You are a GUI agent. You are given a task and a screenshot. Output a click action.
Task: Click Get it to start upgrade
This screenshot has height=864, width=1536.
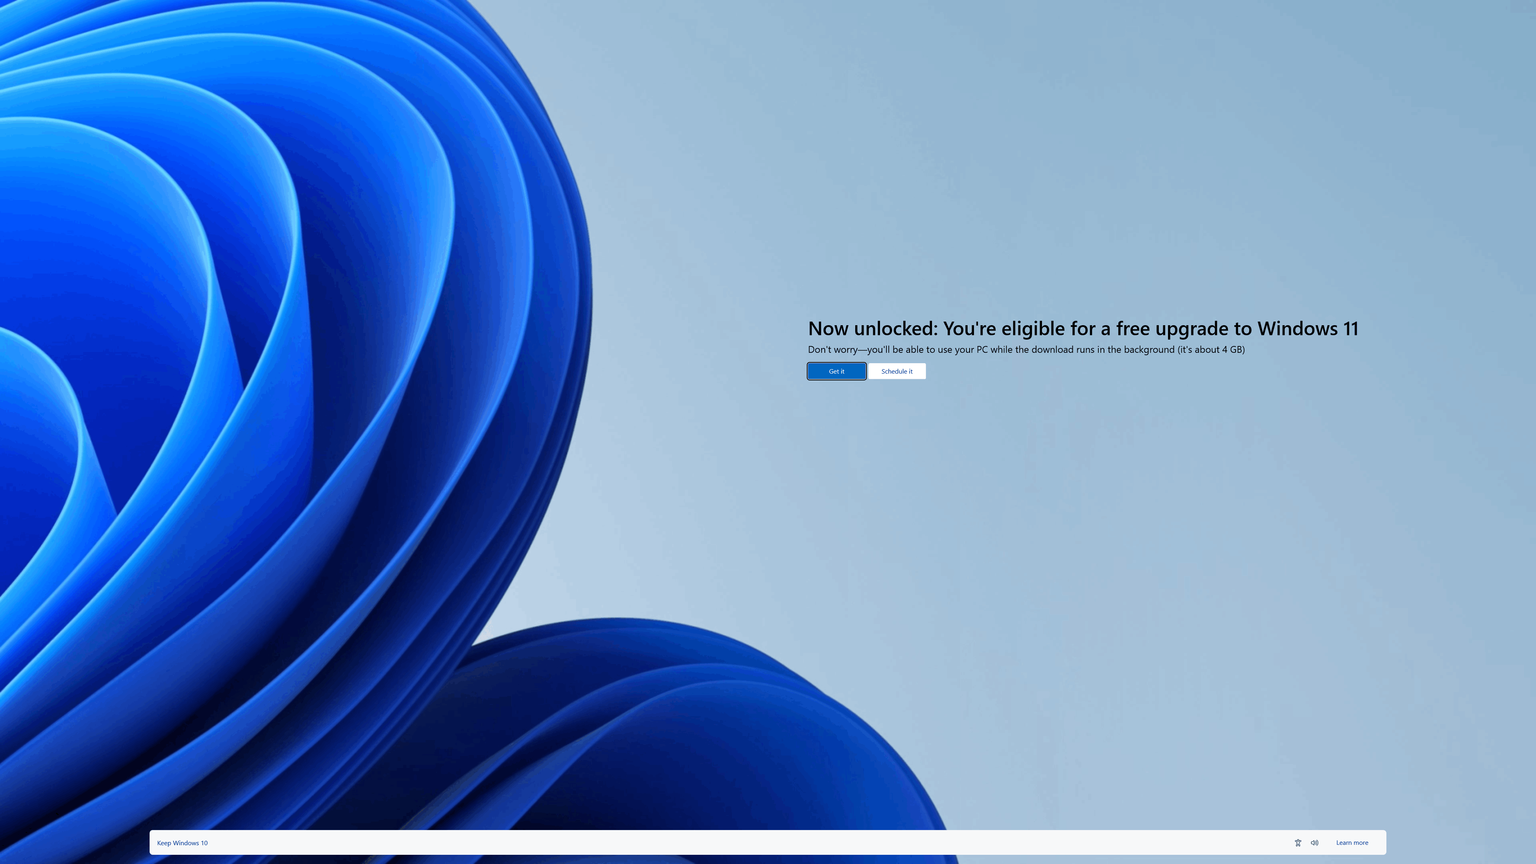(836, 371)
